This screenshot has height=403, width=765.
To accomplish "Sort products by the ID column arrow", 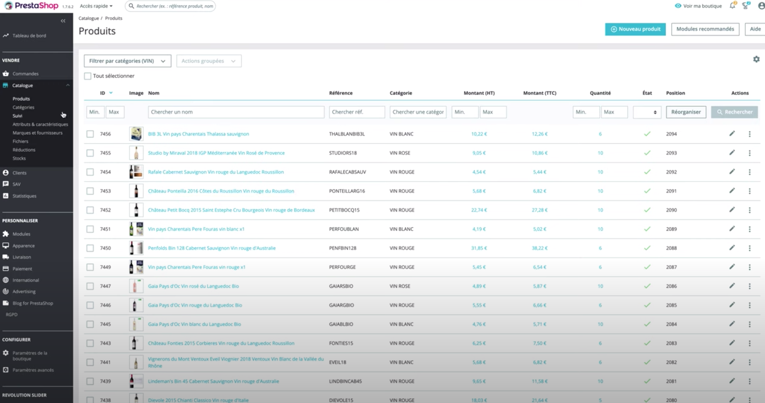I will (111, 93).
